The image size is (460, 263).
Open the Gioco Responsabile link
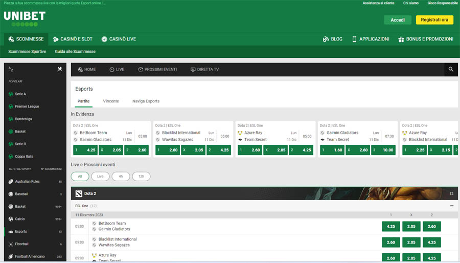[443, 3]
